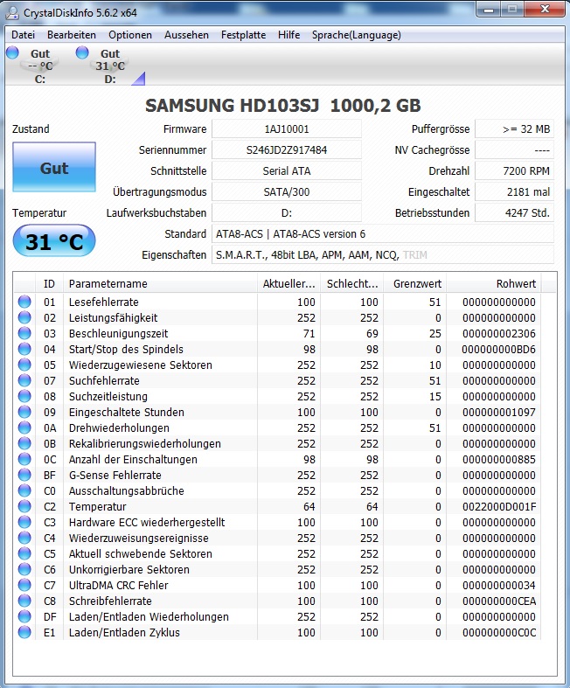570x688 pixels.
Task: Click the status orb for Anzahl der Einschaltungen
Action: [x=24, y=460]
